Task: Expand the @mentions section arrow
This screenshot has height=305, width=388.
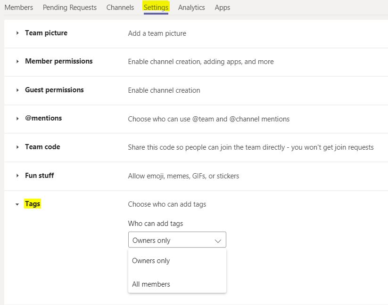Action: [17, 119]
